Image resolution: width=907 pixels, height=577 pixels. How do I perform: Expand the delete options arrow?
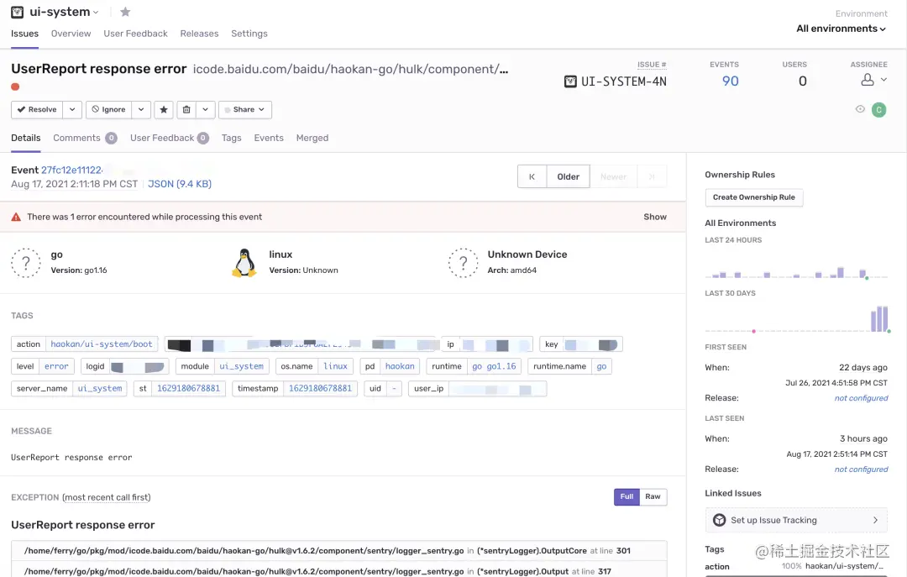click(x=206, y=109)
